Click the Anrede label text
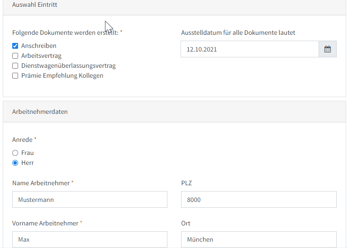Image resolution: width=348 pixels, height=248 pixels. tap(22, 140)
